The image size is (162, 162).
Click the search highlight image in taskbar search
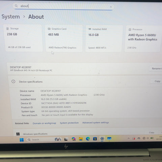coord(58,139)
